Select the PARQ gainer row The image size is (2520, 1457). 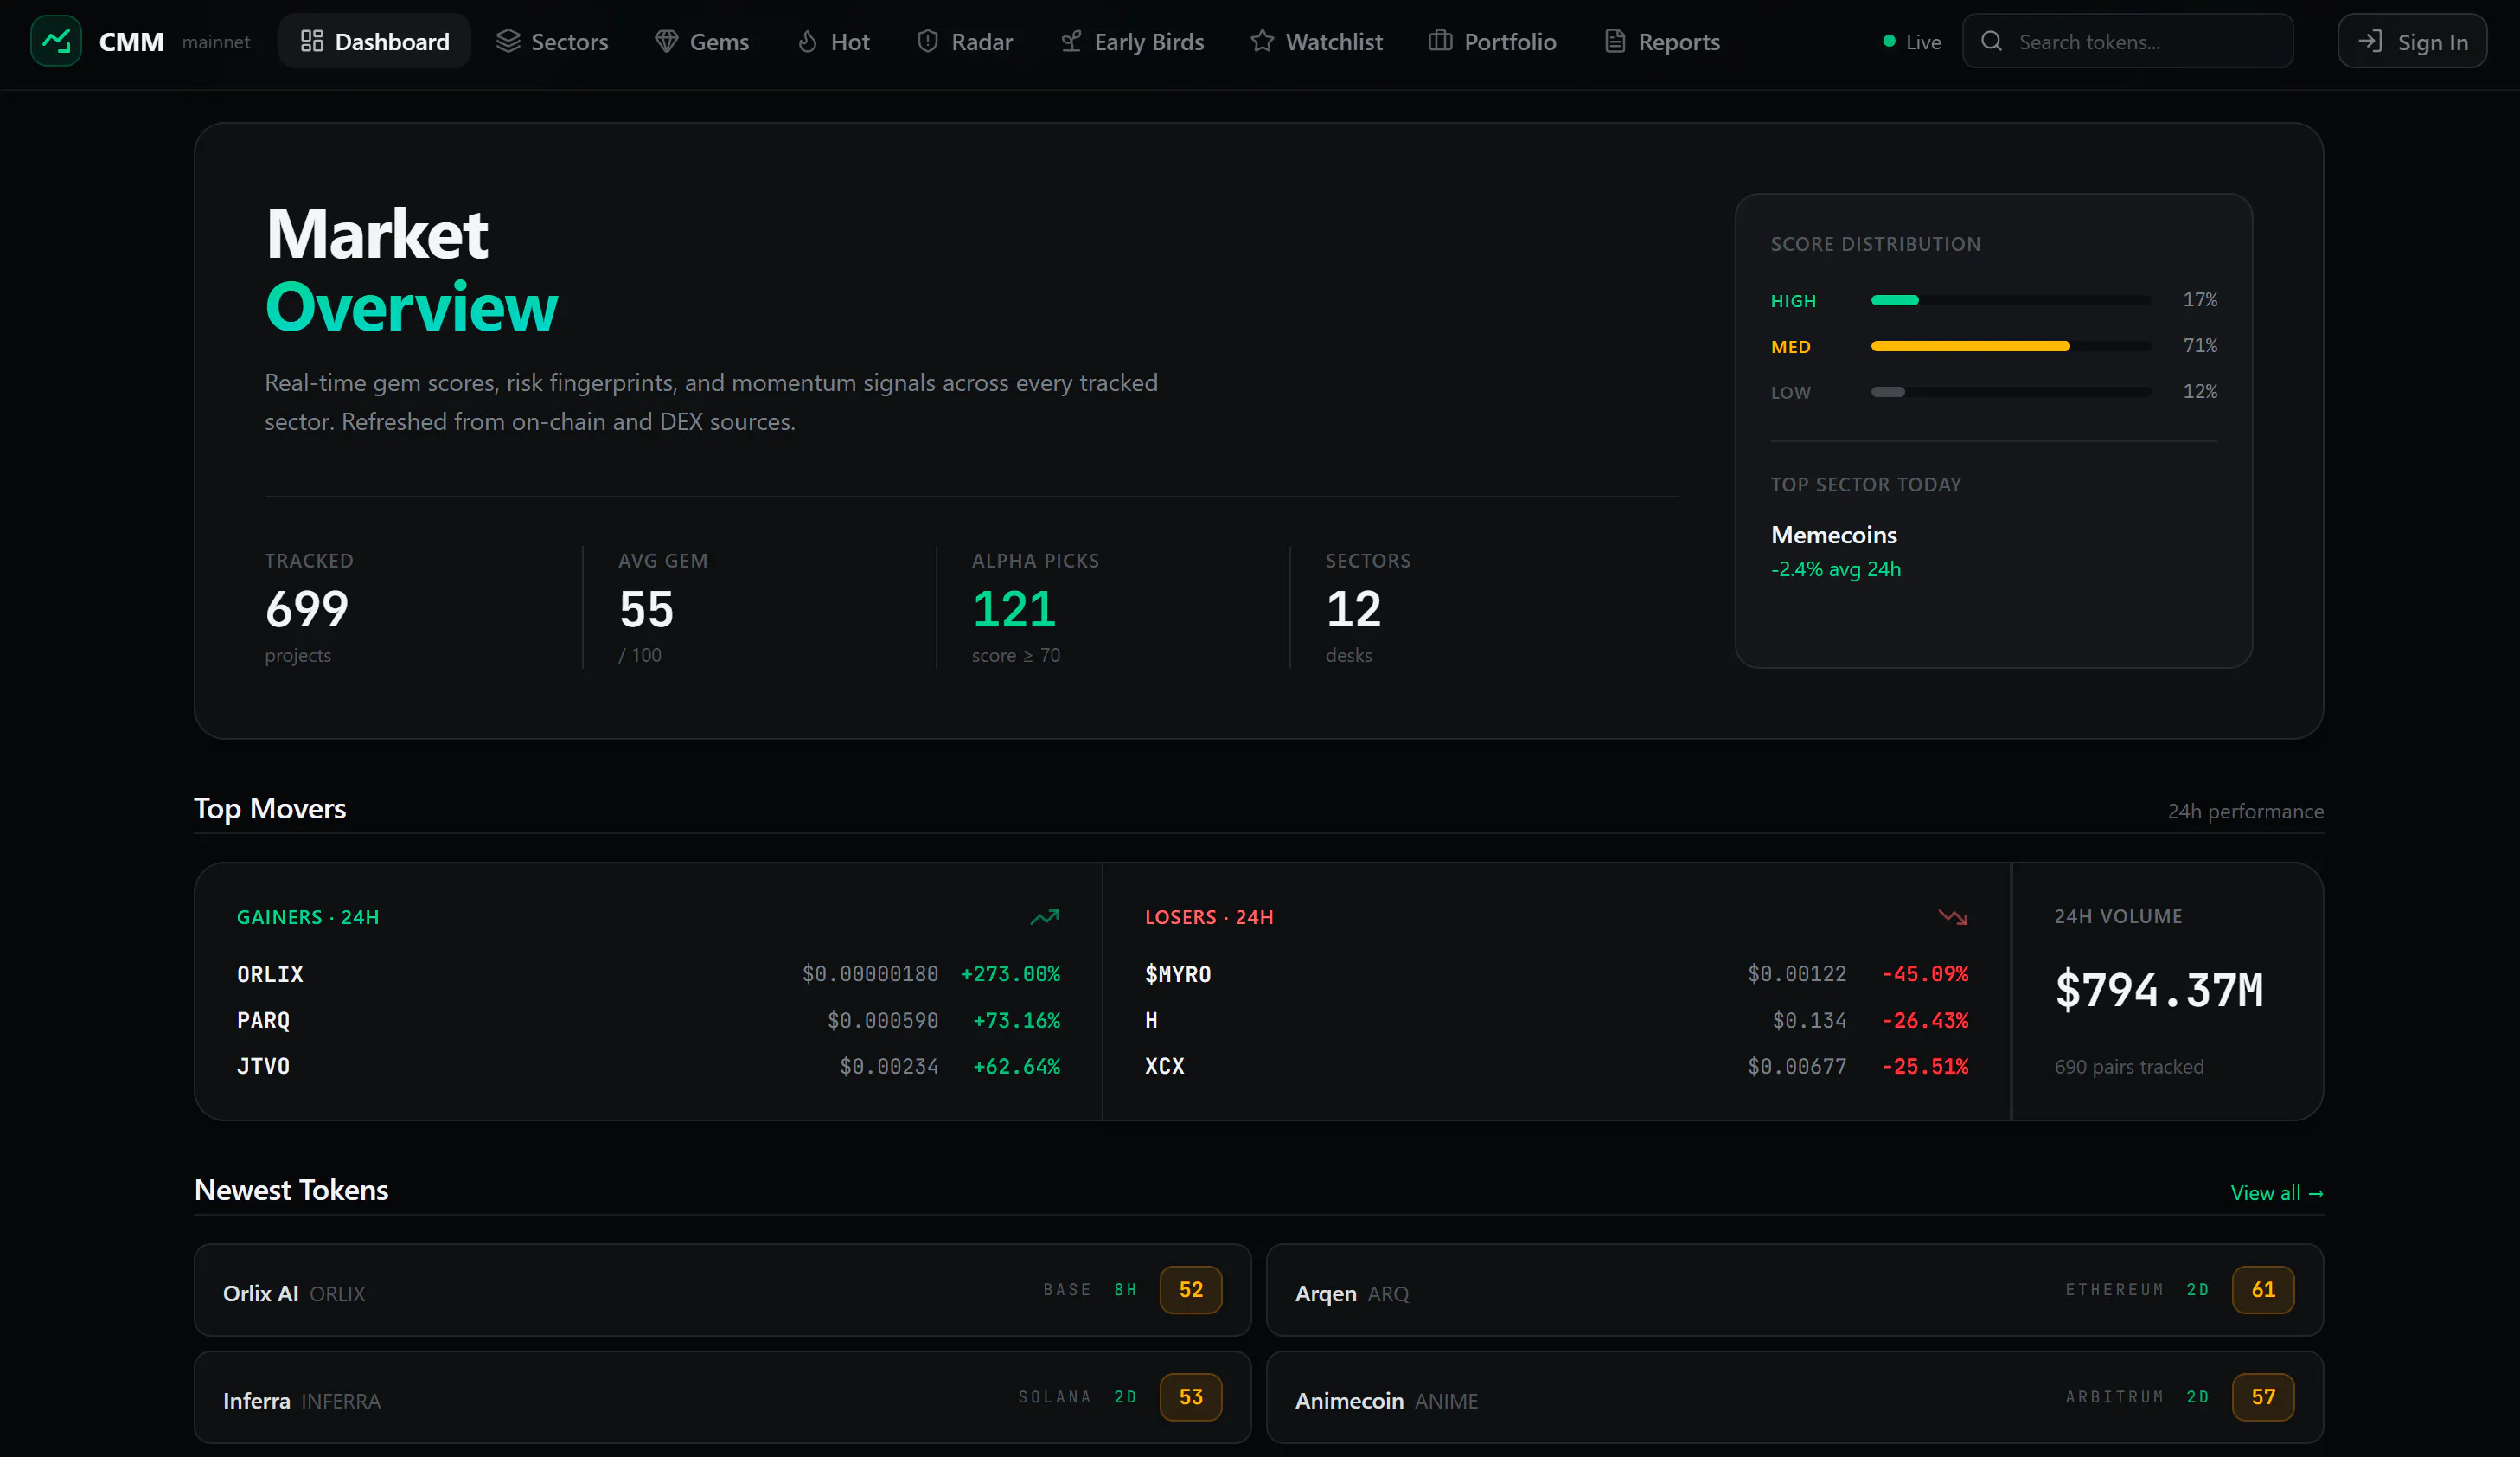point(648,1020)
